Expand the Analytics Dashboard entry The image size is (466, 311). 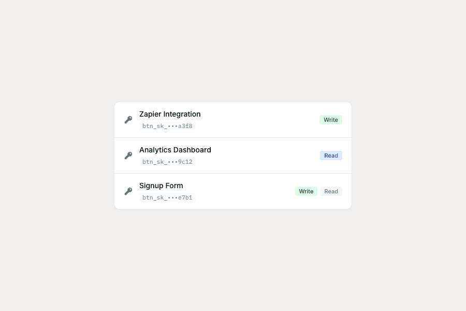point(233,155)
